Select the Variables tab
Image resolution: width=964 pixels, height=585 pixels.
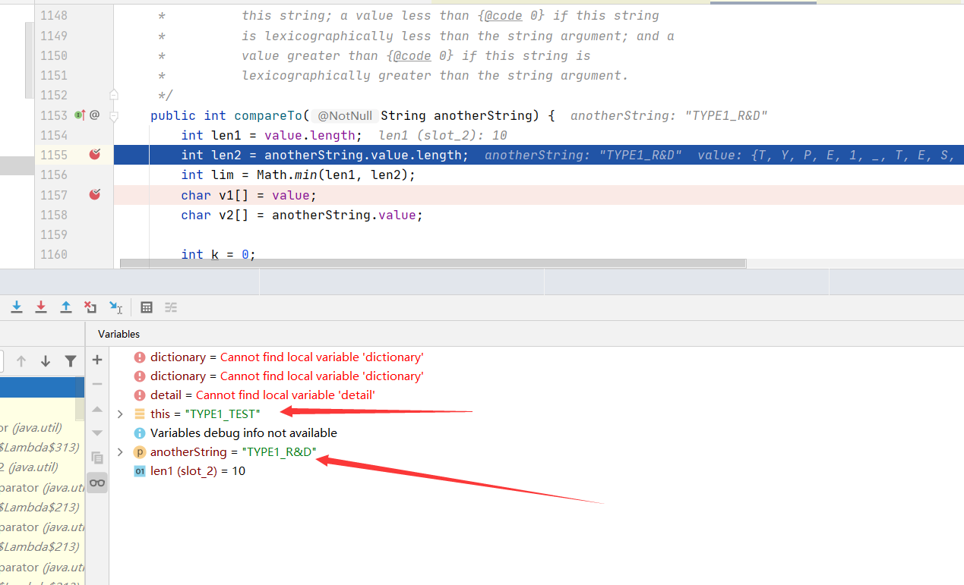click(x=119, y=334)
